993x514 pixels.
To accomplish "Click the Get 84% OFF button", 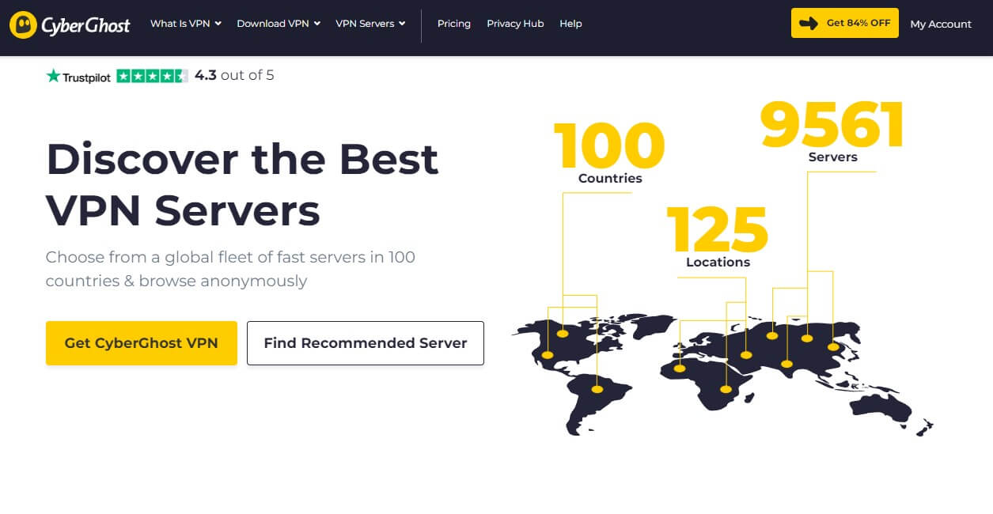I will [x=845, y=23].
